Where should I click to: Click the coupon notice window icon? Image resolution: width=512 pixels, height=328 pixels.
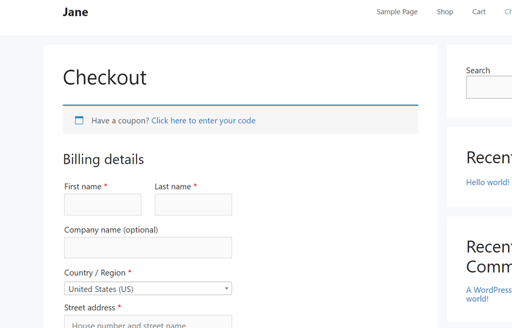point(79,120)
